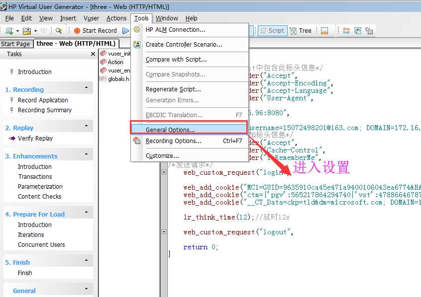The width and height of the screenshot is (421, 297).
Task: Expand the web_custom_request logout code block
Action: [x=164, y=231]
